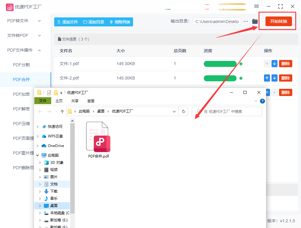The width and height of the screenshot is (301, 228).
Task: Open the address bar history dropdown
Action: pyautogui.click(x=174, y=112)
